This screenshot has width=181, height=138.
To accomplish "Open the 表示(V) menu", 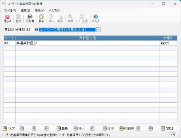I will point(40,11).
